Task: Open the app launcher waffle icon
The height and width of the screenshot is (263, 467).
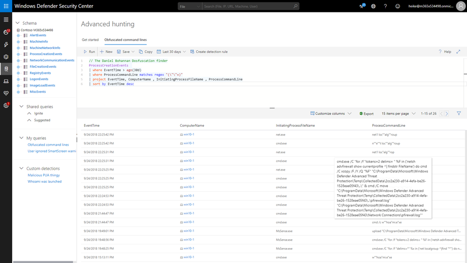Action: tap(6, 6)
